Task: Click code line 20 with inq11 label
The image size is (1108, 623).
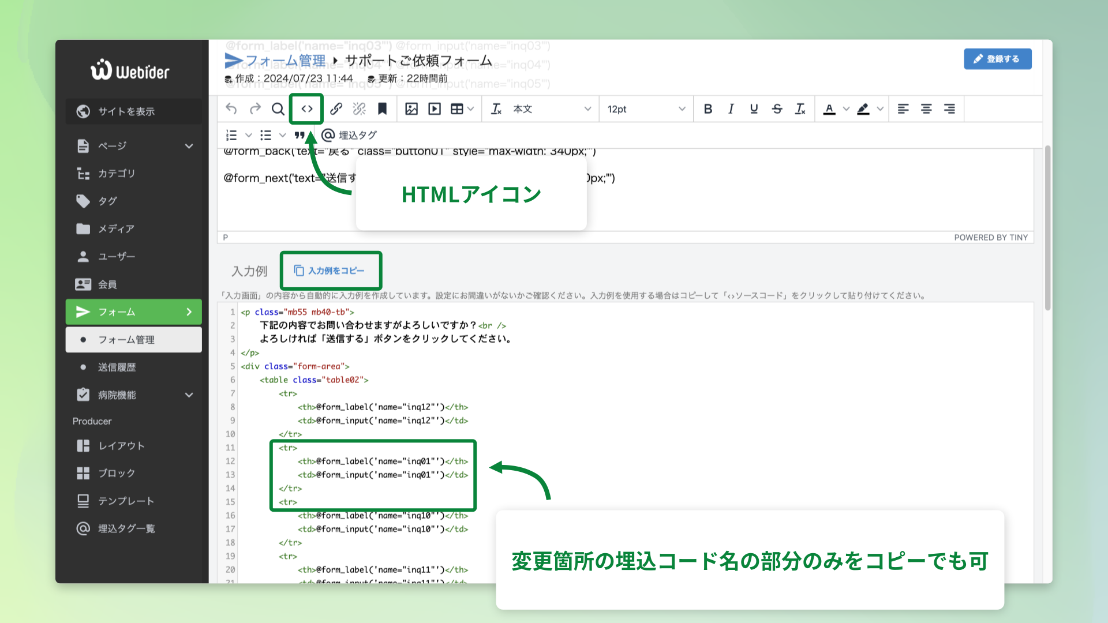Action: pos(383,570)
